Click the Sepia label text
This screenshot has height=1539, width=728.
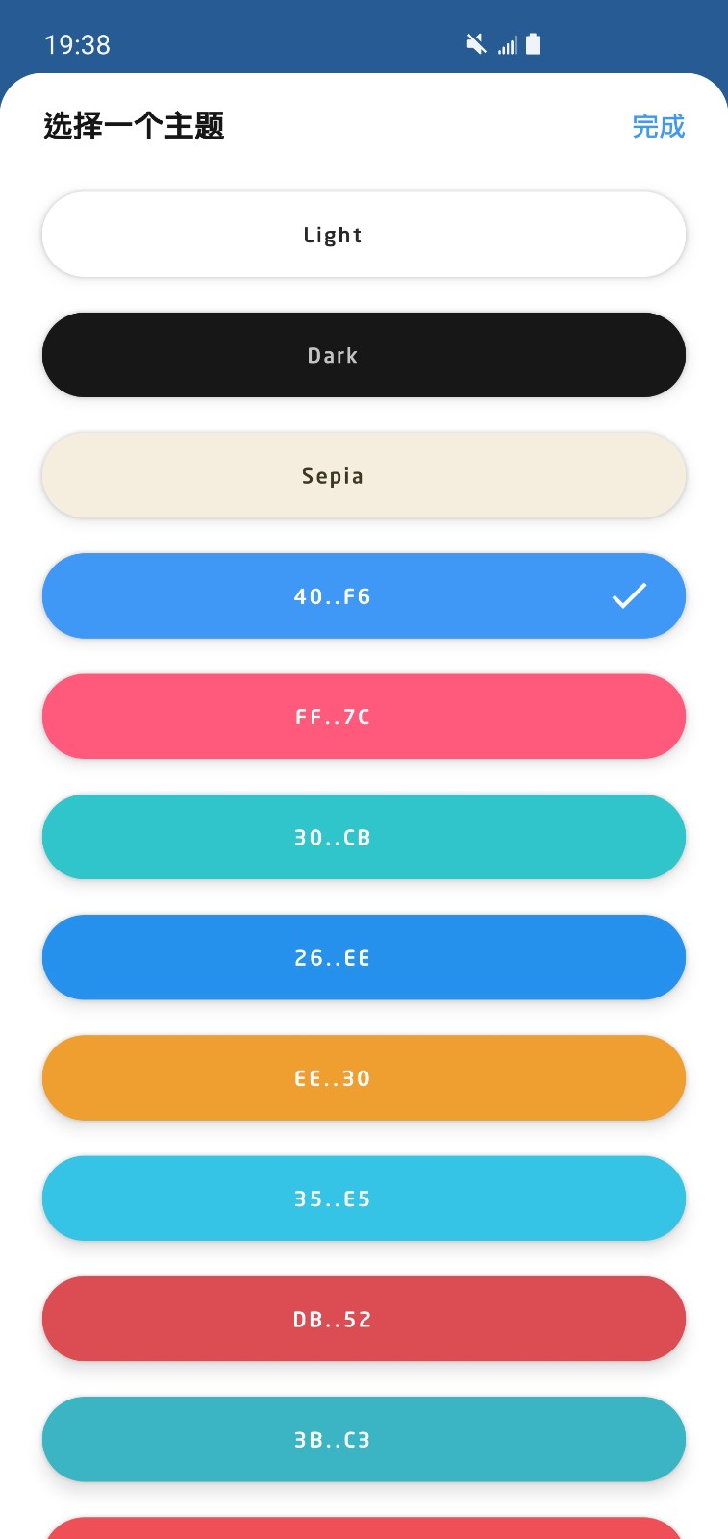coord(332,476)
